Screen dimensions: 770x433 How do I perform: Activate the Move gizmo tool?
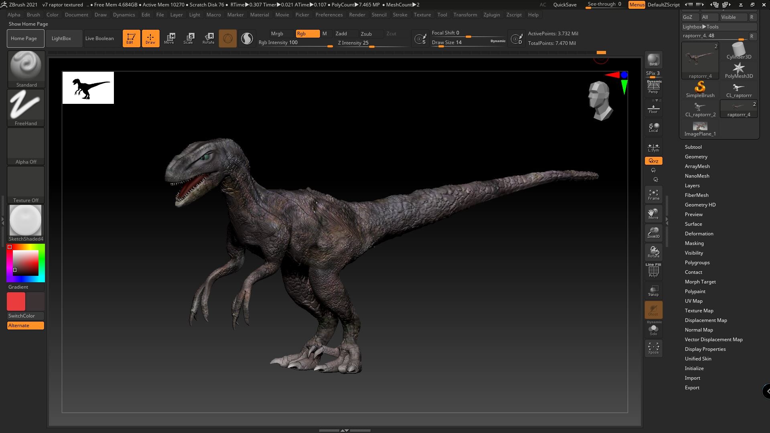pos(170,38)
